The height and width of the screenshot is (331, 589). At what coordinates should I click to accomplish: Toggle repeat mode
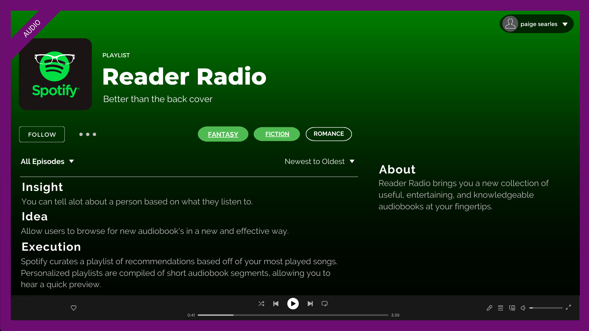click(x=325, y=304)
